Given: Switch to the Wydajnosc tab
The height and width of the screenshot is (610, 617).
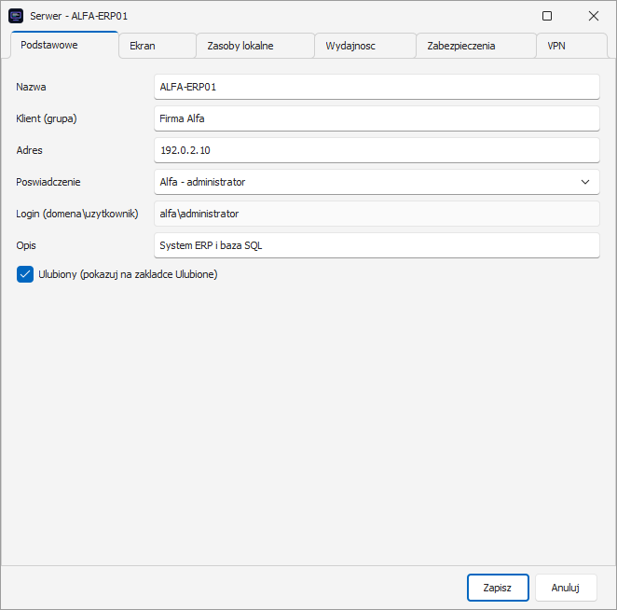Looking at the screenshot, I should click(365, 46).
